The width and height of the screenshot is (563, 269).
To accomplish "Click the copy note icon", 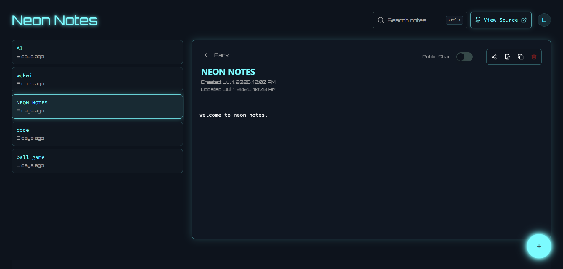I will coord(521,57).
